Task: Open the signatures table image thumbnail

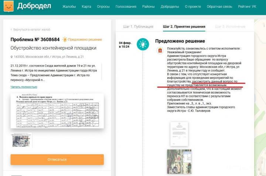Action: click(57, 111)
